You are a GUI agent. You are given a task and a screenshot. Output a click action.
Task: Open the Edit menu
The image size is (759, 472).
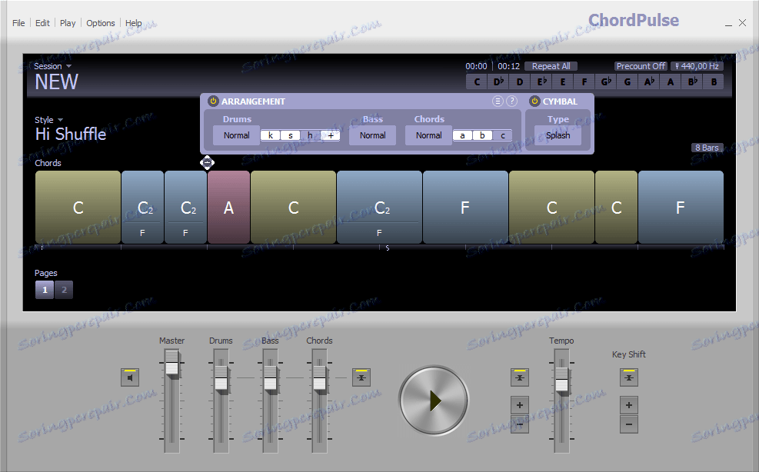[42, 23]
